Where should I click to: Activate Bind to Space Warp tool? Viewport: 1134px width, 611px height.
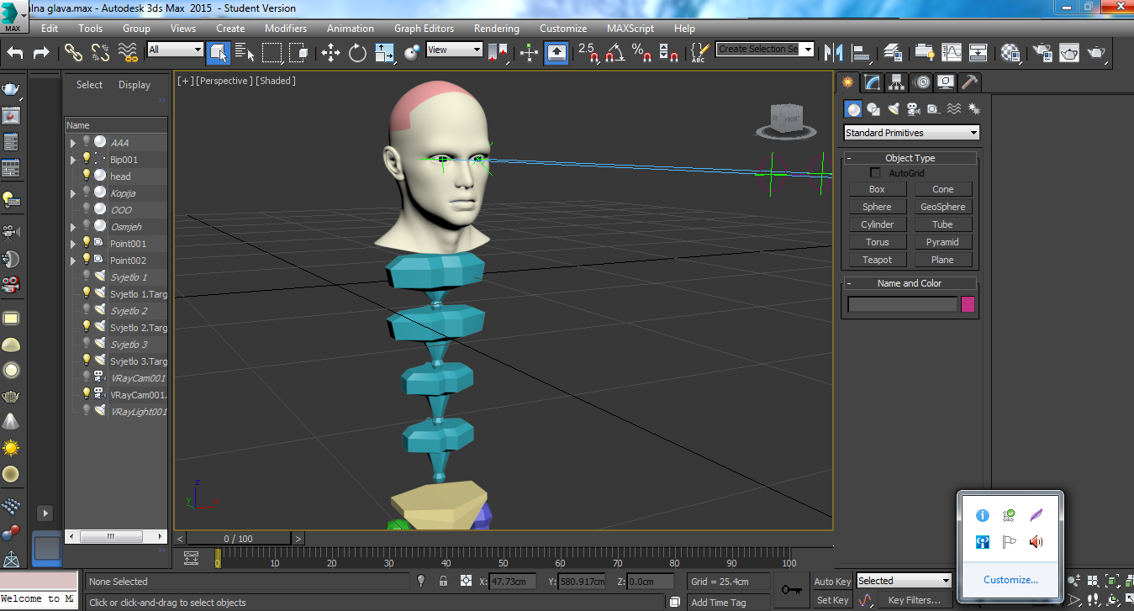(127, 52)
